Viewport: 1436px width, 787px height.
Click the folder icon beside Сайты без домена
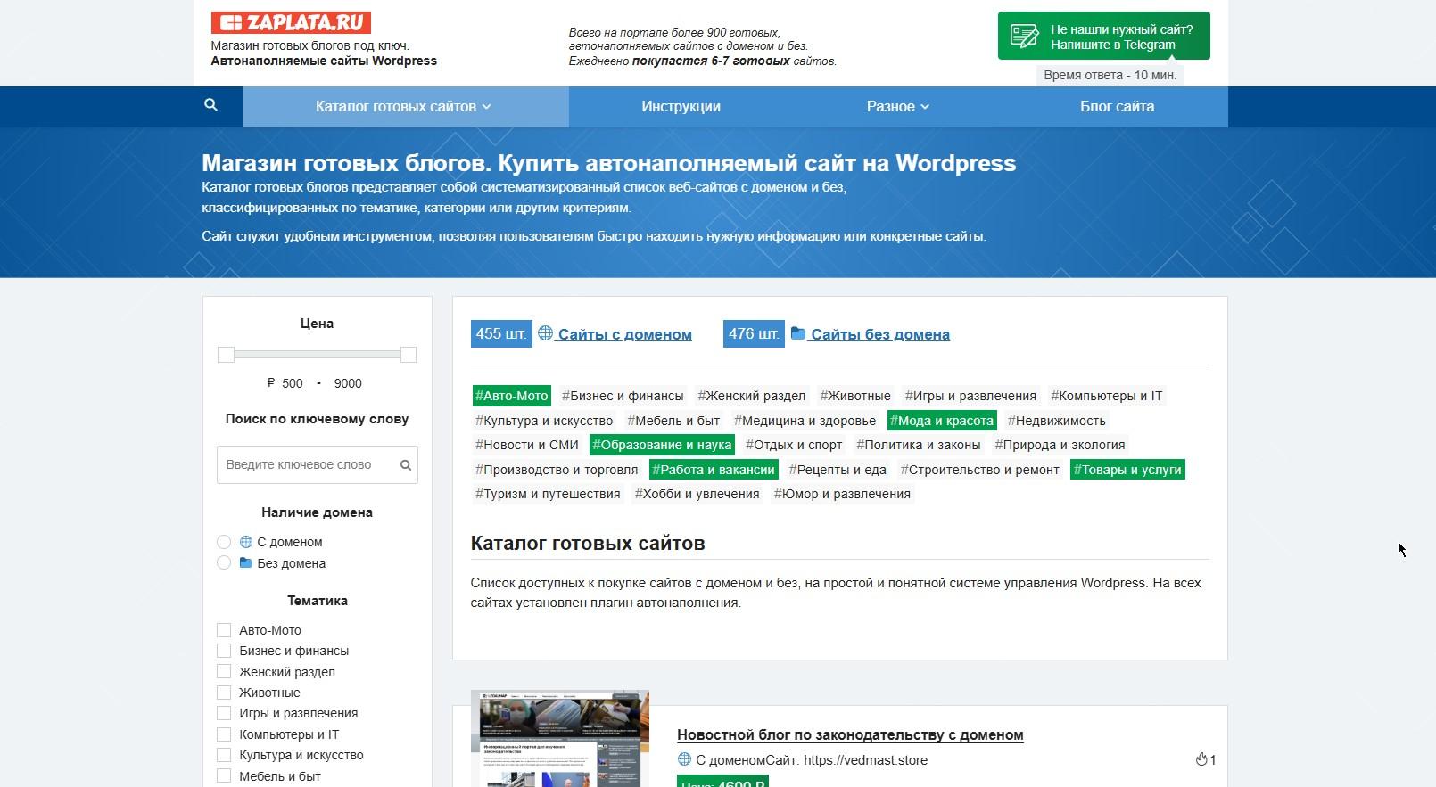coord(798,333)
